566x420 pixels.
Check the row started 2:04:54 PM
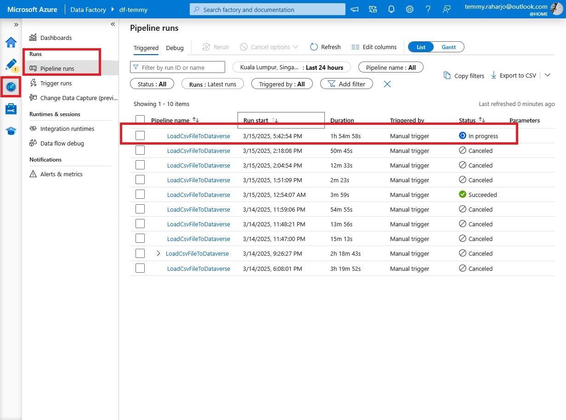(140, 165)
